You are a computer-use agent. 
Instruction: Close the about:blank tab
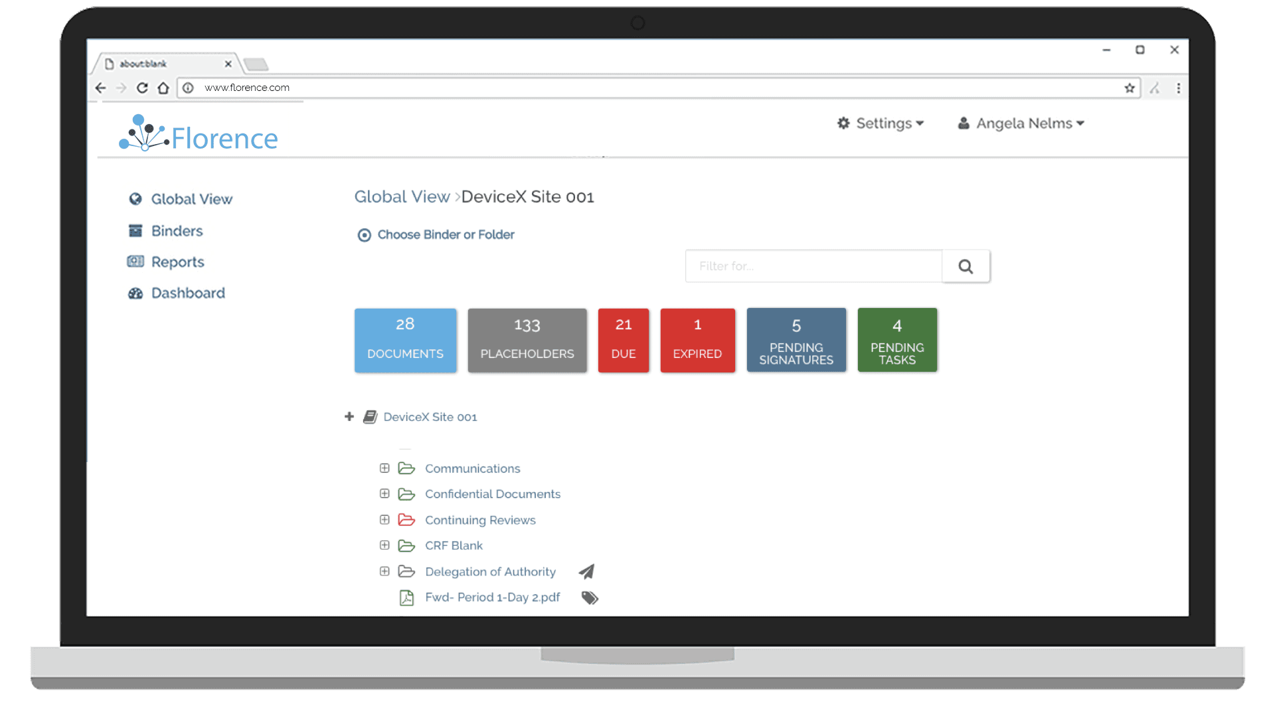pos(228,64)
